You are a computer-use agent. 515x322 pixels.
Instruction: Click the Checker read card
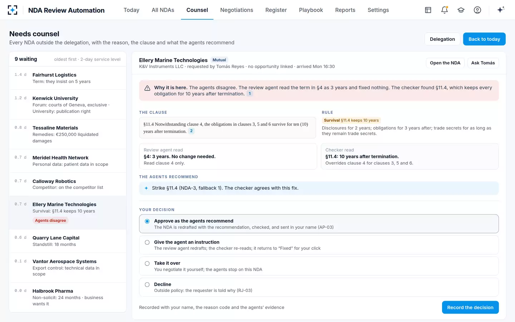(410, 156)
